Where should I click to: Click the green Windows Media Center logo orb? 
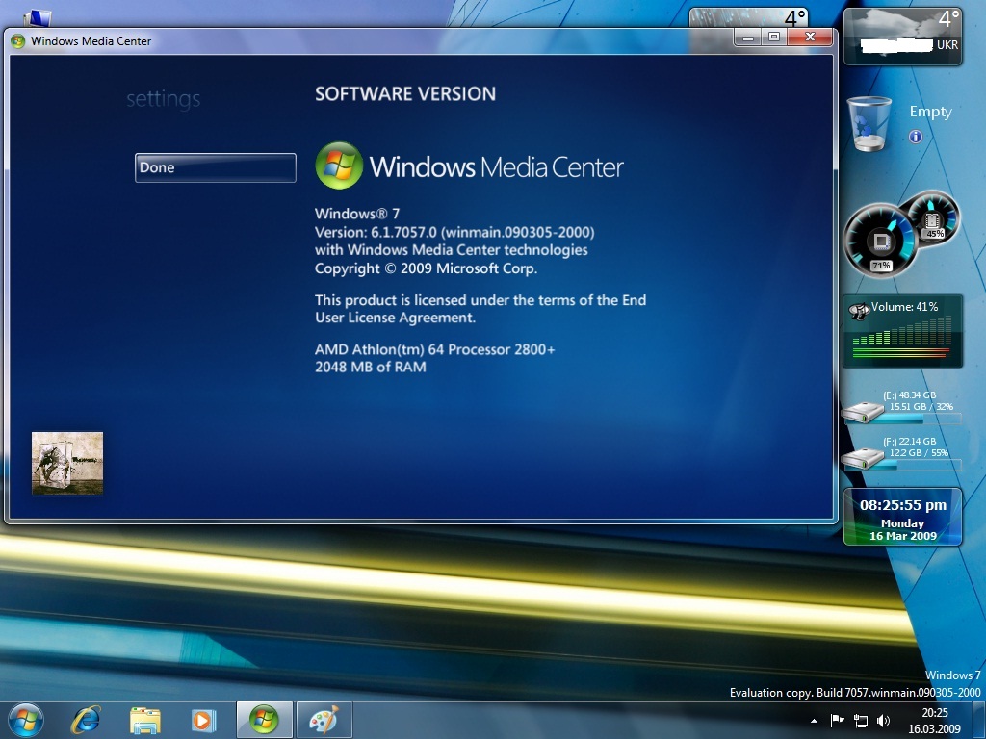tap(339, 166)
